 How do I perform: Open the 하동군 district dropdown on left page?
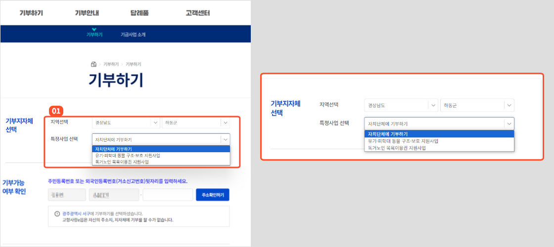pos(195,123)
